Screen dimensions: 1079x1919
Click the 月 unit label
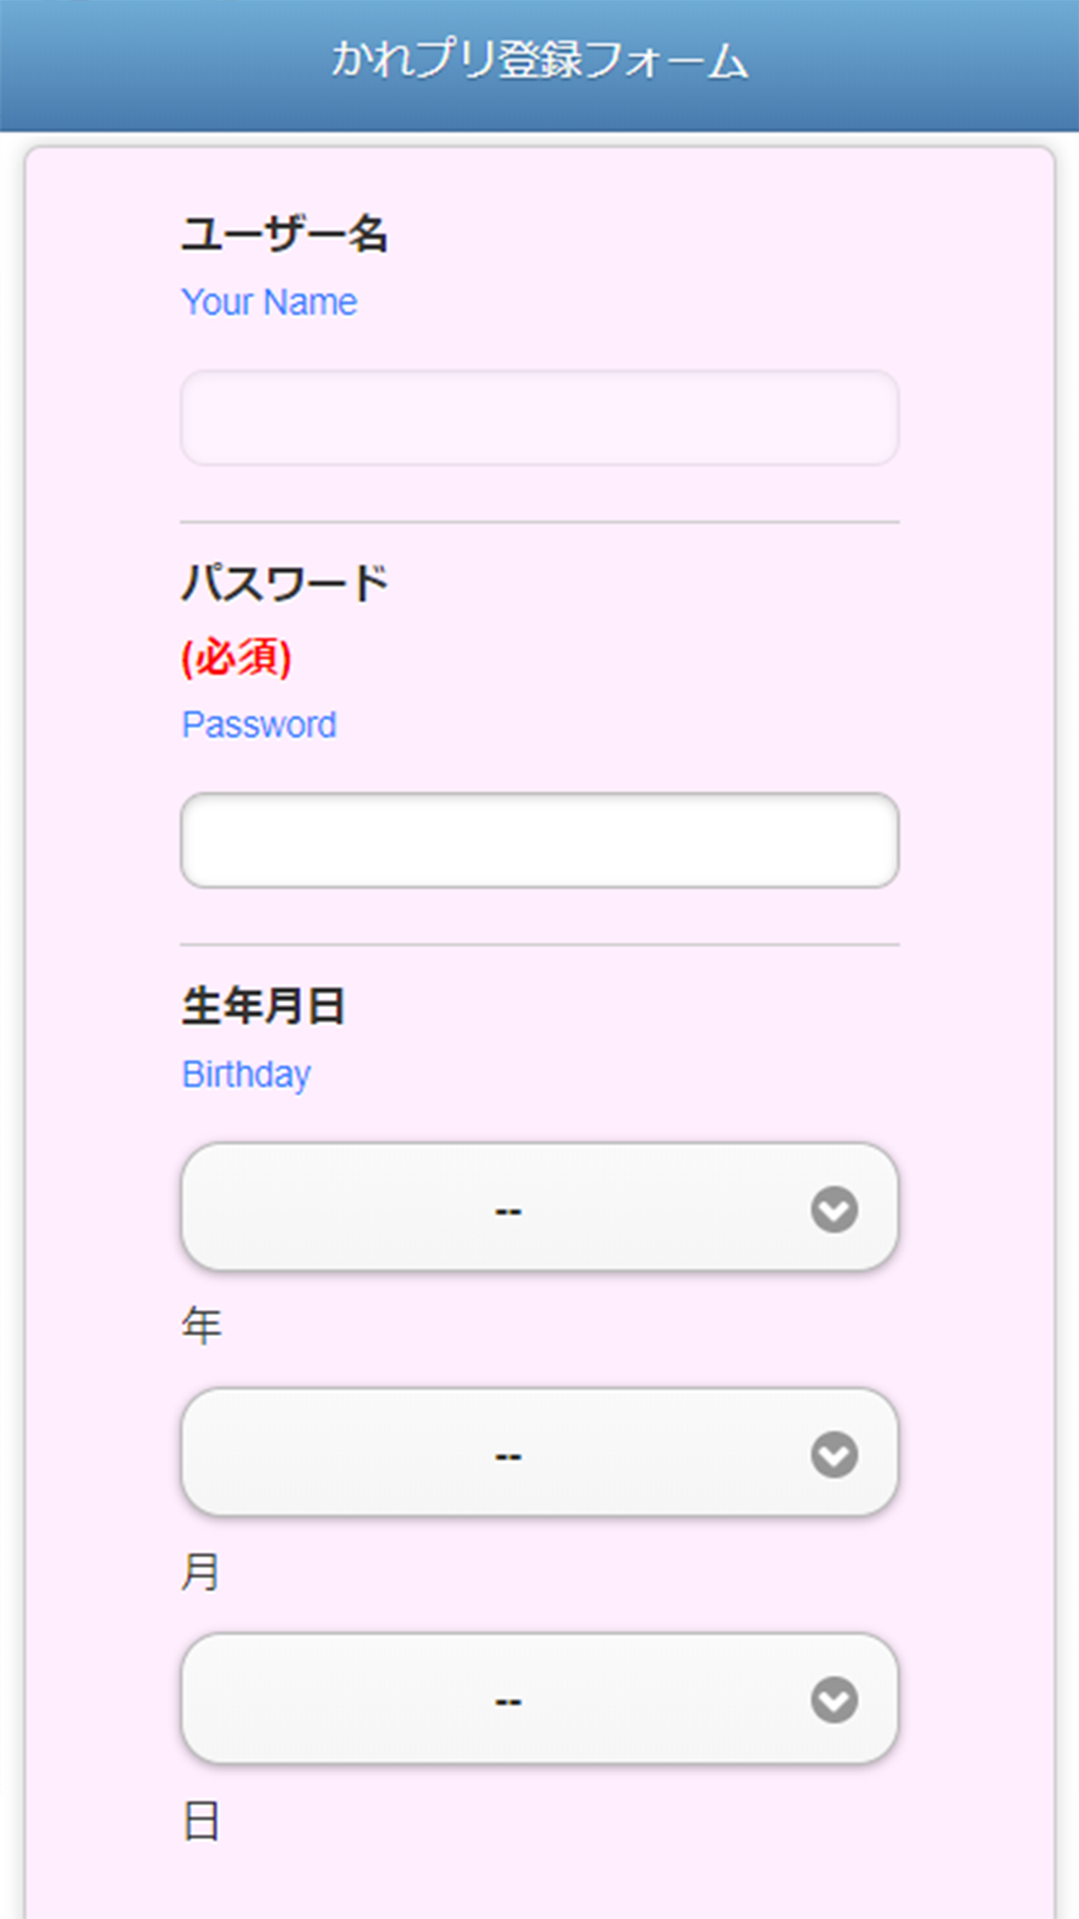201,1571
